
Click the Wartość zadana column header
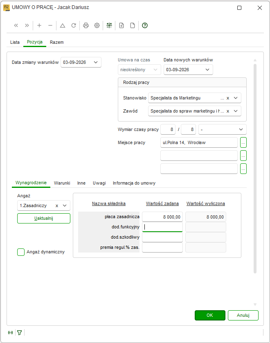(162, 204)
